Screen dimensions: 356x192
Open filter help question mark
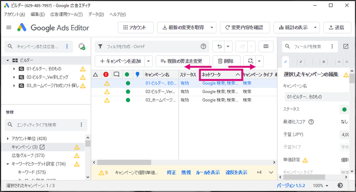pos(203,46)
